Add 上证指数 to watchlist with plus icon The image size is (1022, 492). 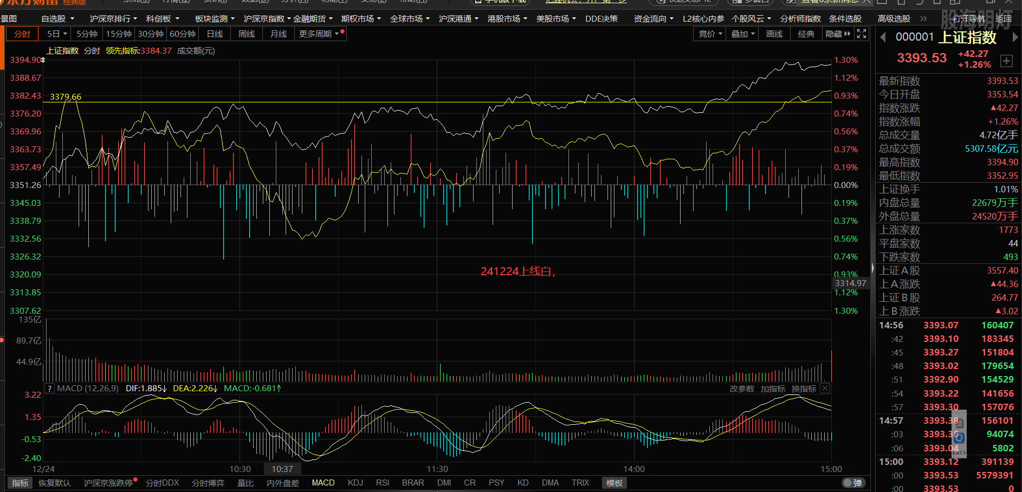coord(1006,61)
